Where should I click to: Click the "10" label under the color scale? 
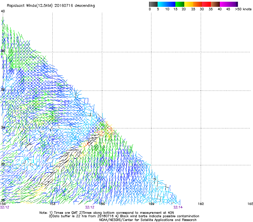point(167,9)
